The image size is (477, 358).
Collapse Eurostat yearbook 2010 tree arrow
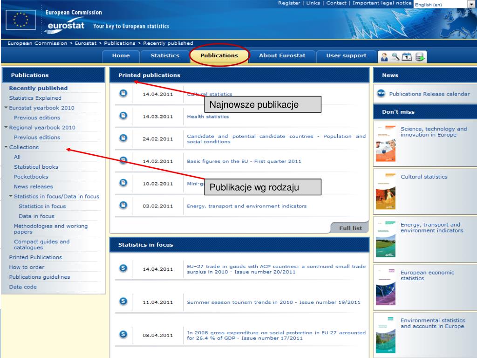click(x=6, y=108)
